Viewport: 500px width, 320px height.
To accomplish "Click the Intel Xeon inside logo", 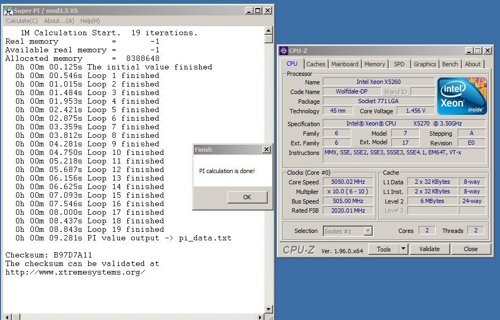I will pos(462,96).
